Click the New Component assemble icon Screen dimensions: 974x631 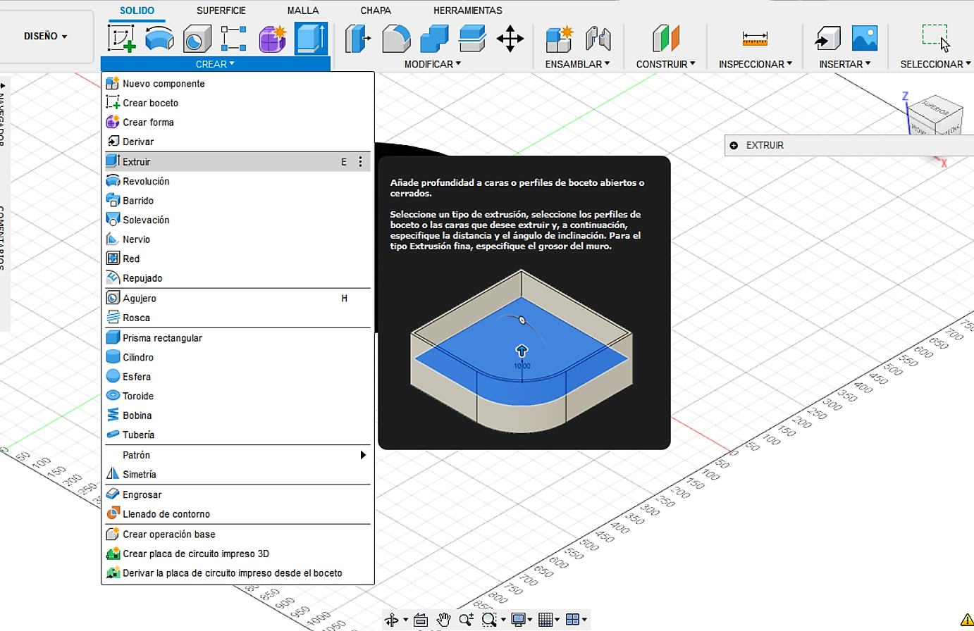(x=560, y=38)
